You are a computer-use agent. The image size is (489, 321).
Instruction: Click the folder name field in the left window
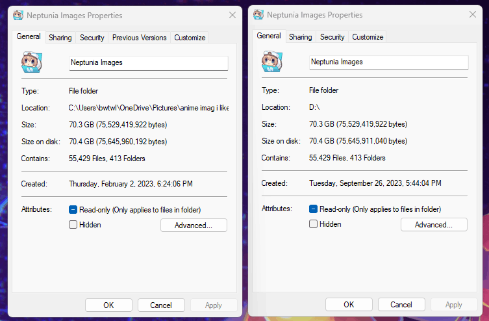click(149, 63)
